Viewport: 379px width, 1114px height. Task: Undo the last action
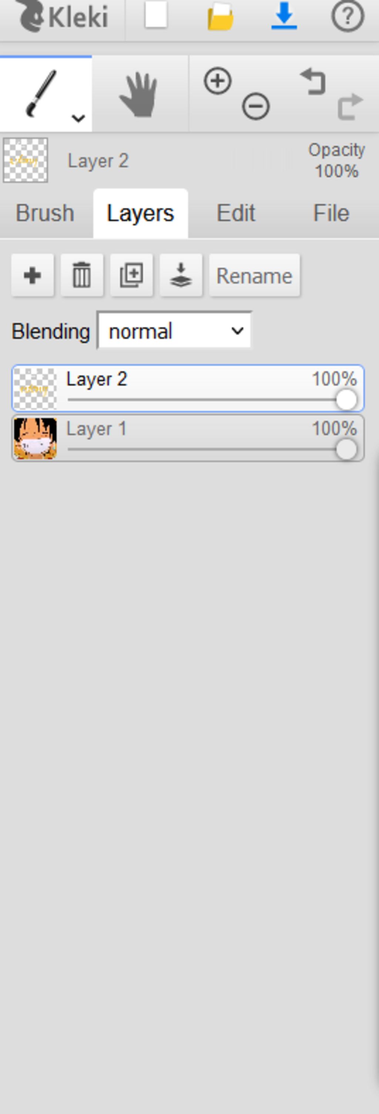(x=313, y=81)
